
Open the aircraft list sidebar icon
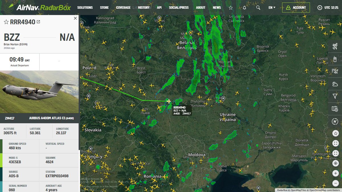click(335, 46)
